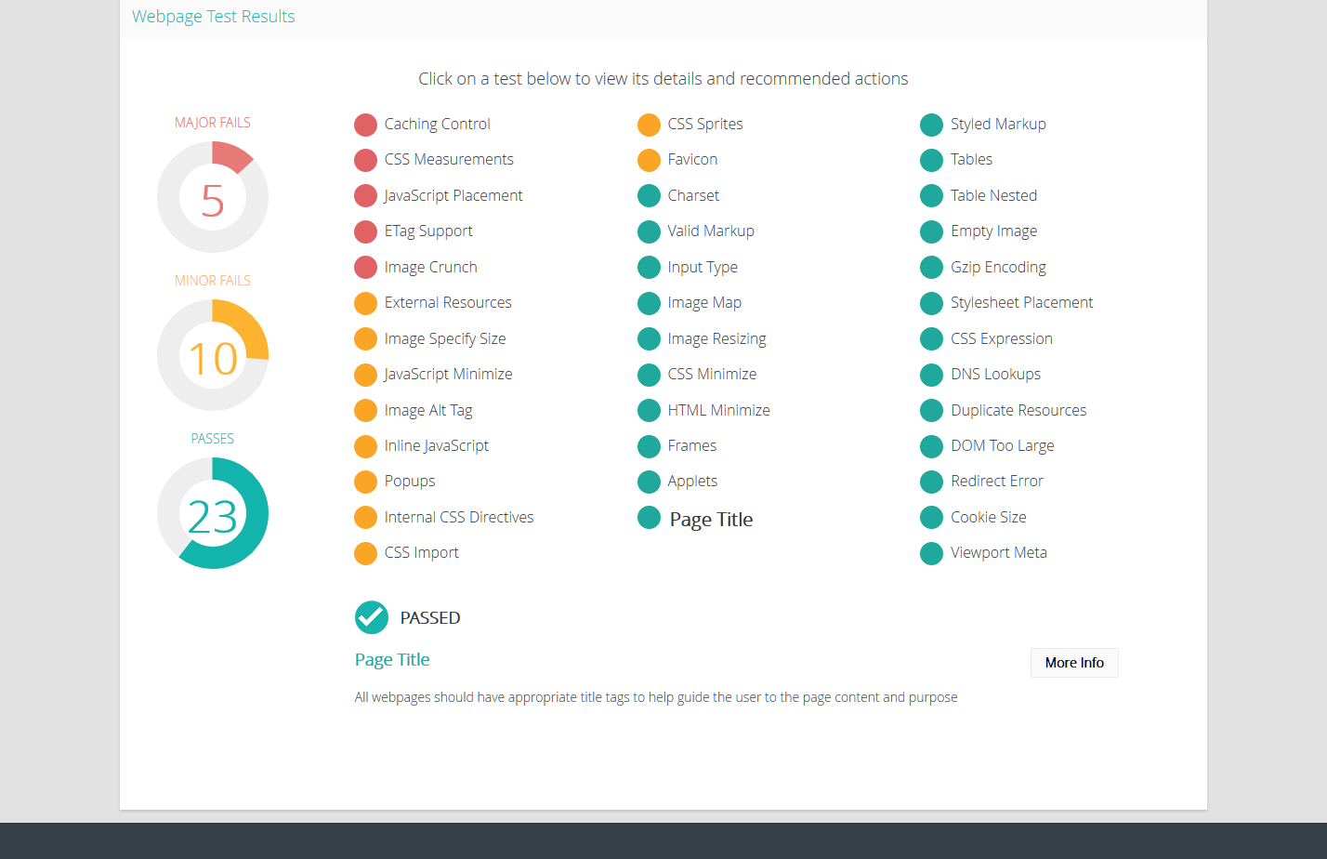
Task: Click the orange dot beside CSS Sprites
Action: tap(650, 125)
